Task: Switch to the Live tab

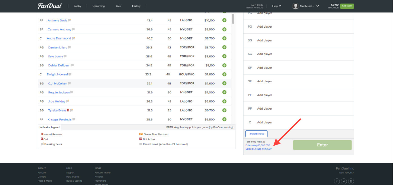Action: pyautogui.click(x=118, y=6)
